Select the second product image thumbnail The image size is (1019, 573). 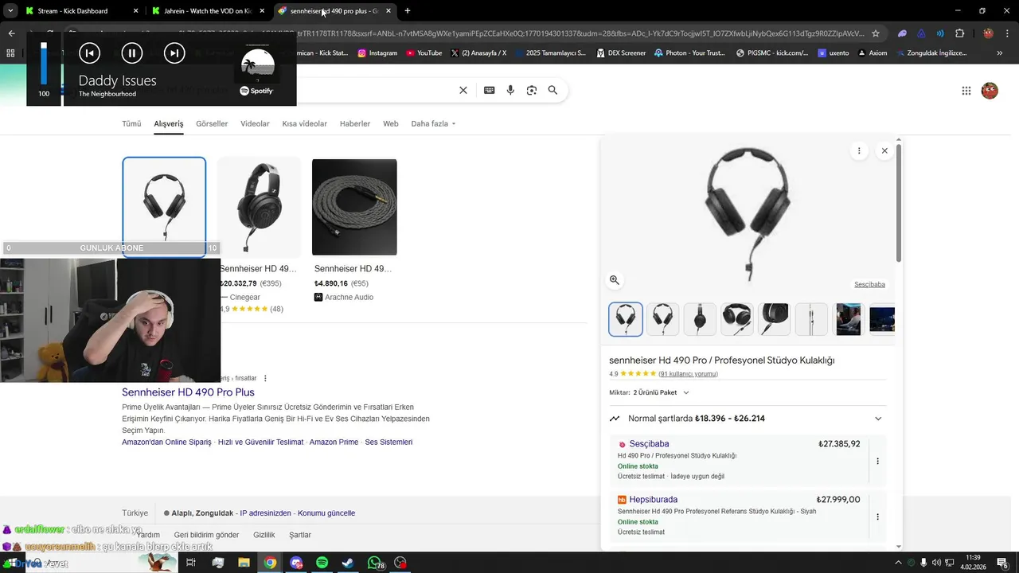[x=662, y=319]
